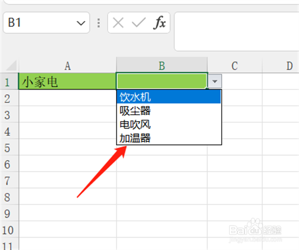This screenshot has height=250, width=299.
Task: Select row 7 header
Action: [x=9, y=180]
